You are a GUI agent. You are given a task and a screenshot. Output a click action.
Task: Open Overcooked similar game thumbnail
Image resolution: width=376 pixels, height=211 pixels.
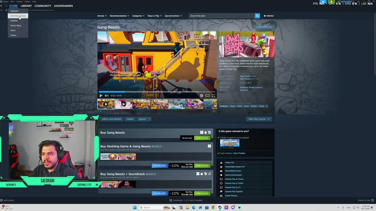click(230, 143)
